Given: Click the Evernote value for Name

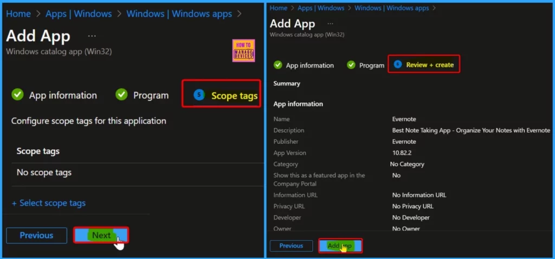Looking at the screenshot, I should 404,119.
